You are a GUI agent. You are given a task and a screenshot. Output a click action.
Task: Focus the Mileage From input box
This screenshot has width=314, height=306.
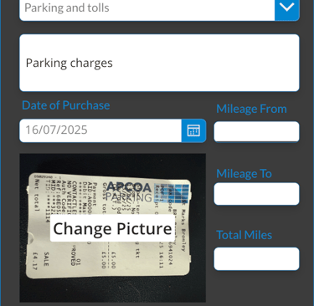(x=256, y=131)
